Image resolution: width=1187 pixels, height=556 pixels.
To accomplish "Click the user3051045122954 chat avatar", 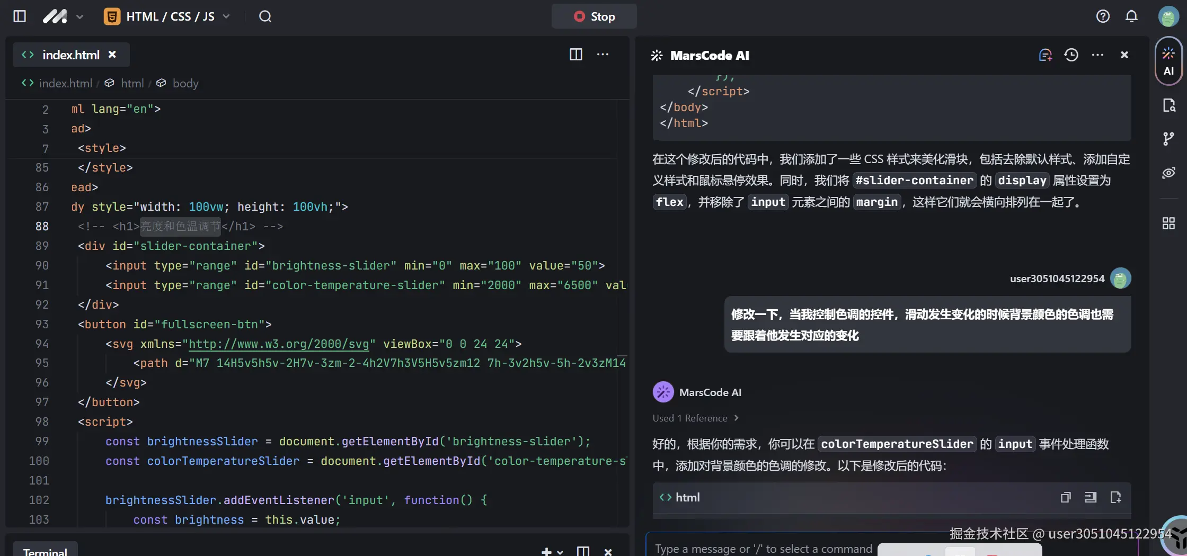I will (x=1121, y=279).
